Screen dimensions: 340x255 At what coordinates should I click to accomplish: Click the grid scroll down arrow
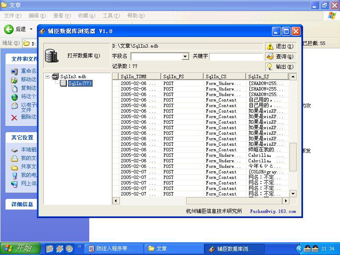click(293, 194)
